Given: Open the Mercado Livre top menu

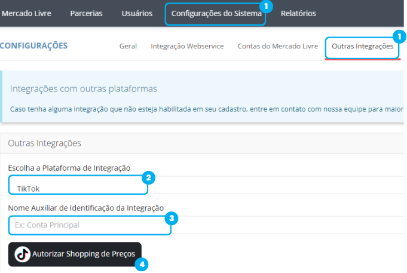Looking at the screenshot, I should (x=26, y=13).
